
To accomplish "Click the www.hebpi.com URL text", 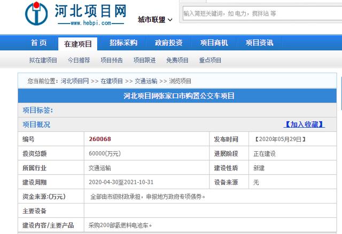I will tap(91, 23).
